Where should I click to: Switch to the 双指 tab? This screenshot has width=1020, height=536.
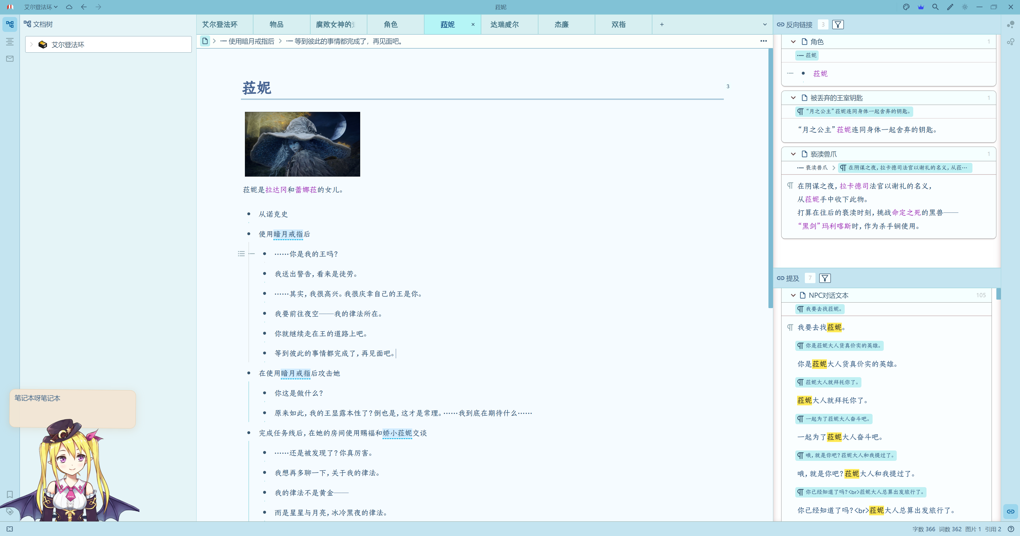point(618,24)
